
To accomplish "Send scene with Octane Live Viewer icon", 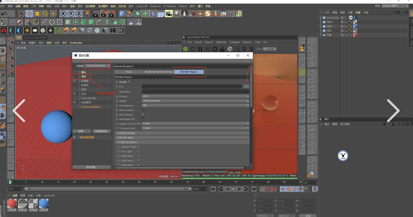I will tap(185, 49).
